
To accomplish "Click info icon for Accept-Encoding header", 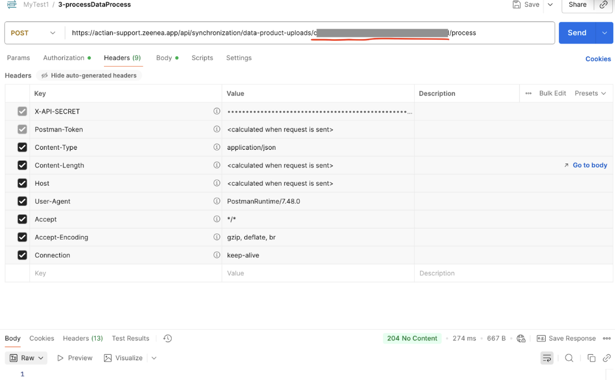I will click(217, 237).
